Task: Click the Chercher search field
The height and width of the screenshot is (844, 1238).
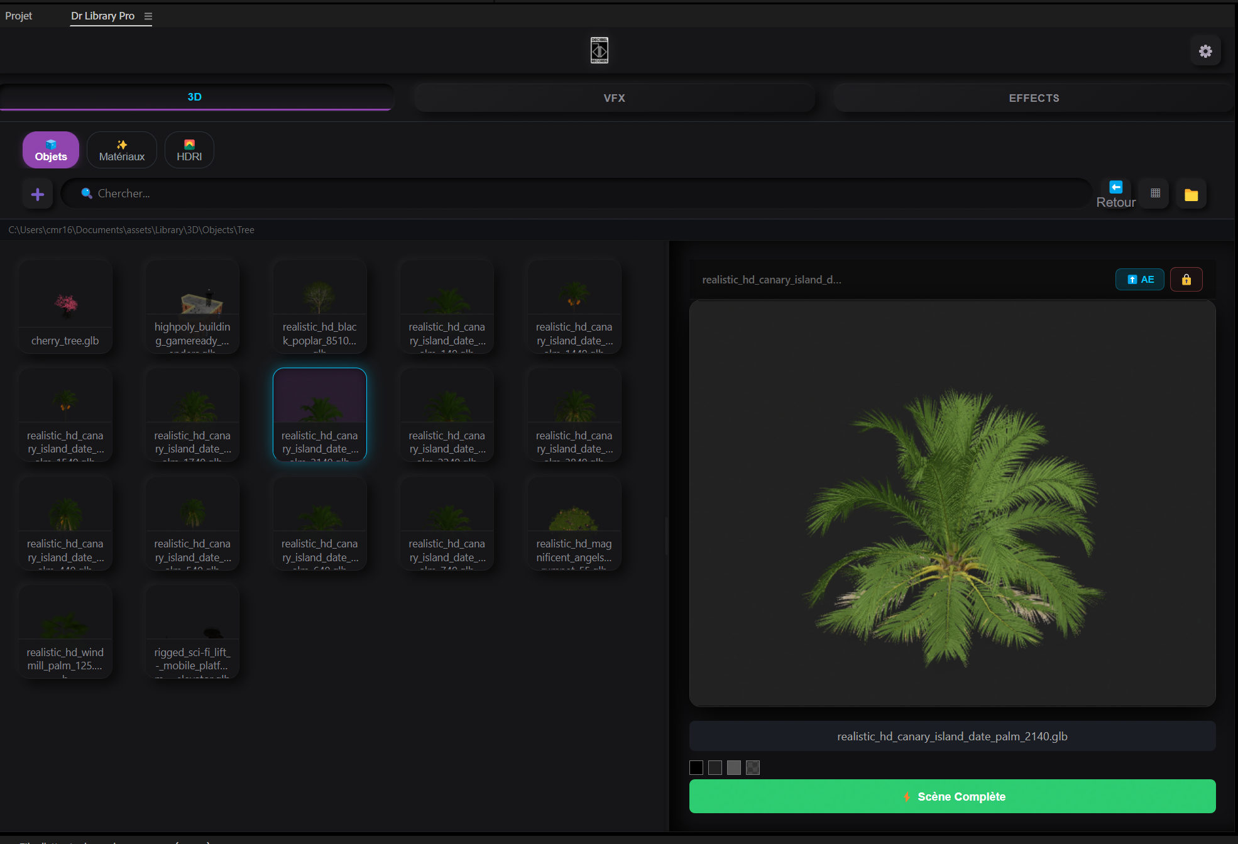Action: point(576,194)
